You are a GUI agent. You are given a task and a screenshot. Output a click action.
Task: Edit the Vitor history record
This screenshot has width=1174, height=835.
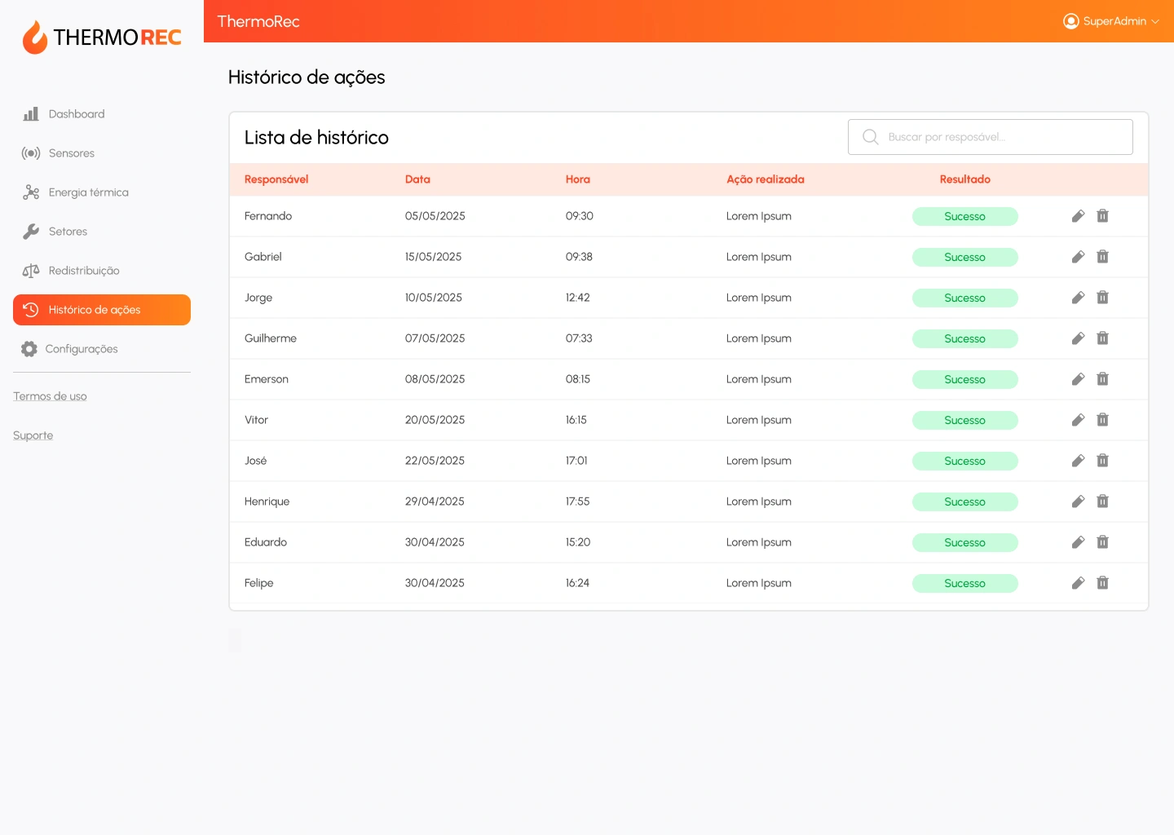point(1078,420)
